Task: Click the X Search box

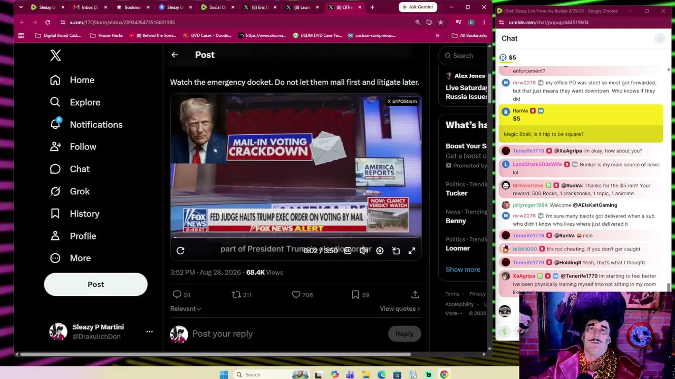Action: 463,56
